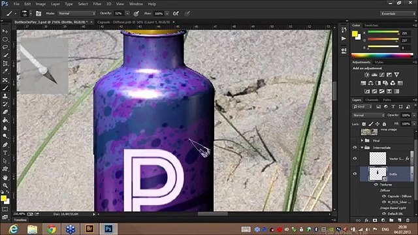Add Vibrance adjustment triangle icon
418x235 pixels.
tap(396, 75)
